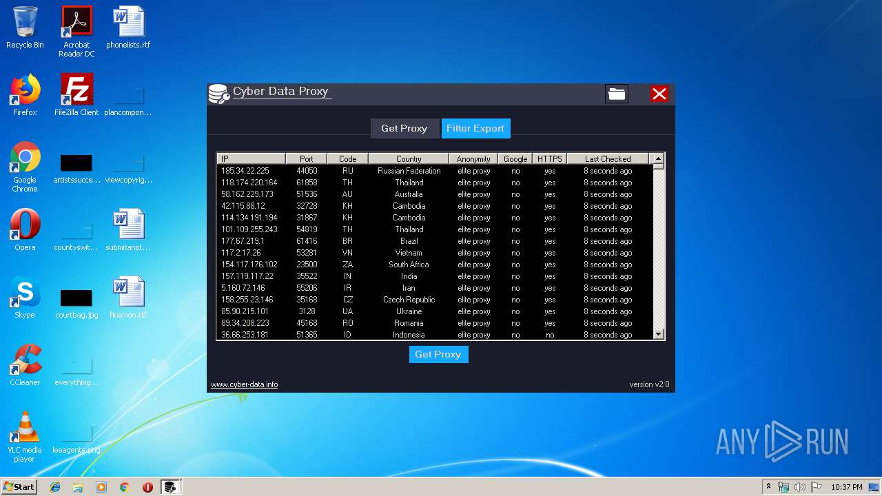
Task: Open the VLC media player shortcut
Action: [25, 437]
